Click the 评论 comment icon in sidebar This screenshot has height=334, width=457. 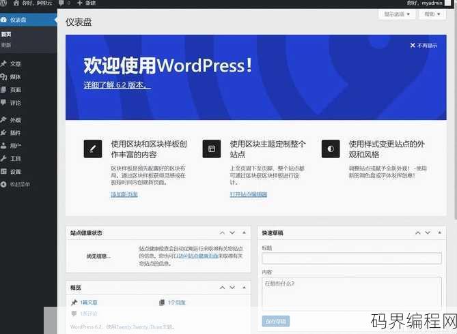(3, 102)
